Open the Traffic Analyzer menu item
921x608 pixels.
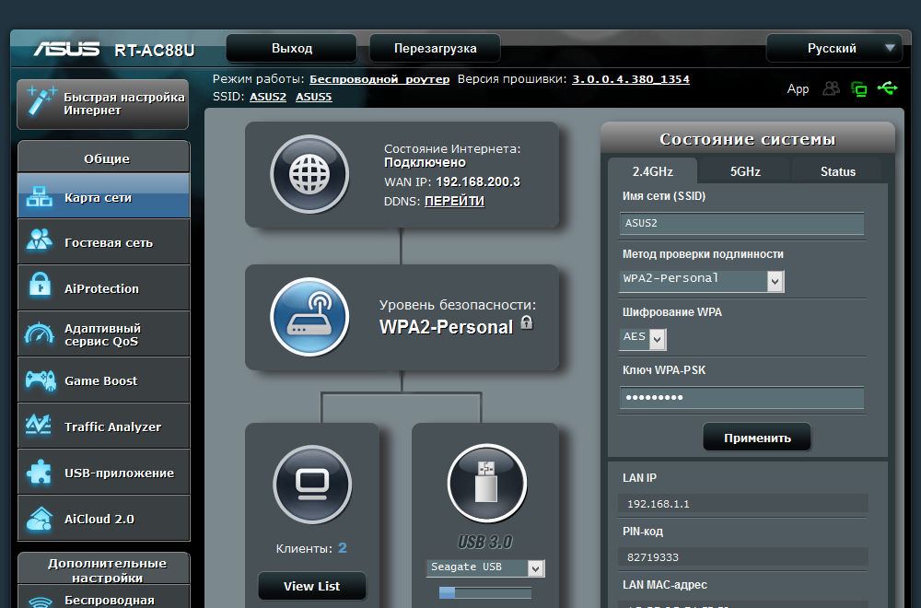103,426
